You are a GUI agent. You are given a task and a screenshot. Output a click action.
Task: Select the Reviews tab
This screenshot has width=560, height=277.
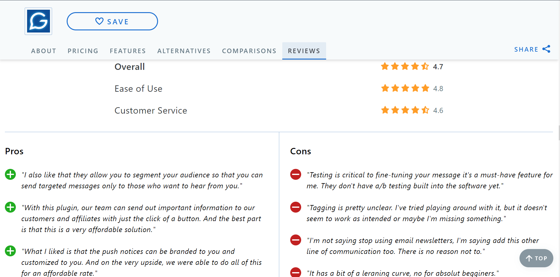[x=304, y=51]
